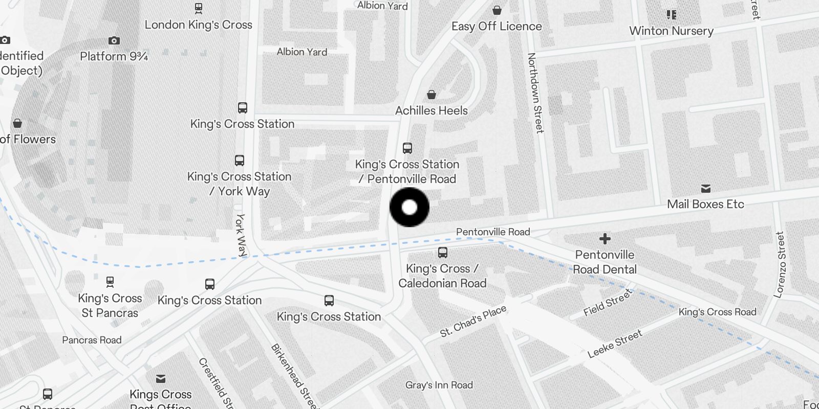Select the Lorenzo Street label

780,265
